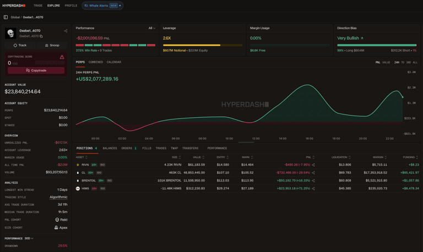Toggle the sidebar panel icon beside Global
The width and height of the screenshot is (423, 252).
click(6, 17)
